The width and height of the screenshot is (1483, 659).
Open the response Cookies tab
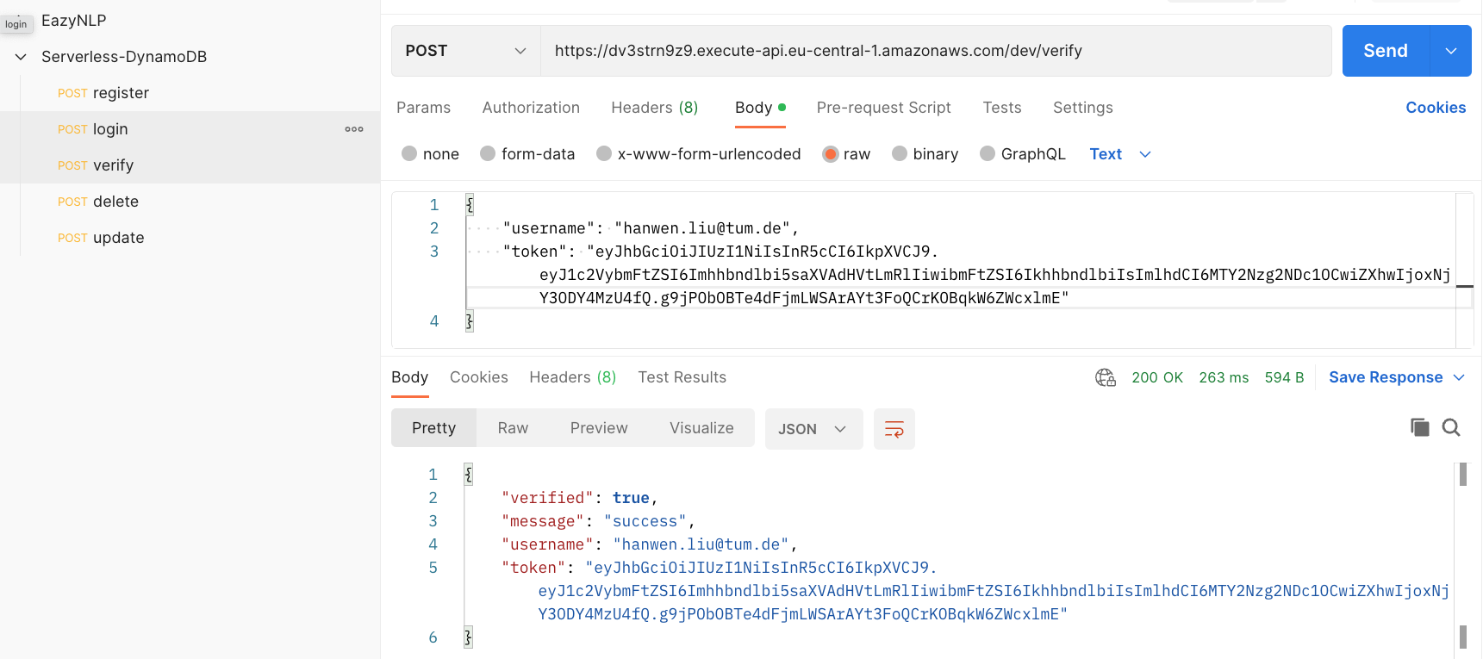[479, 377]
